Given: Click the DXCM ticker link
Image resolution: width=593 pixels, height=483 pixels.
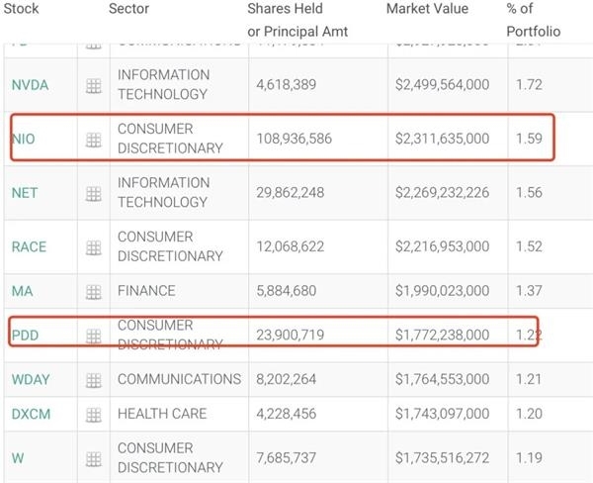Looking at the screenshot, I should pos(31,415).
